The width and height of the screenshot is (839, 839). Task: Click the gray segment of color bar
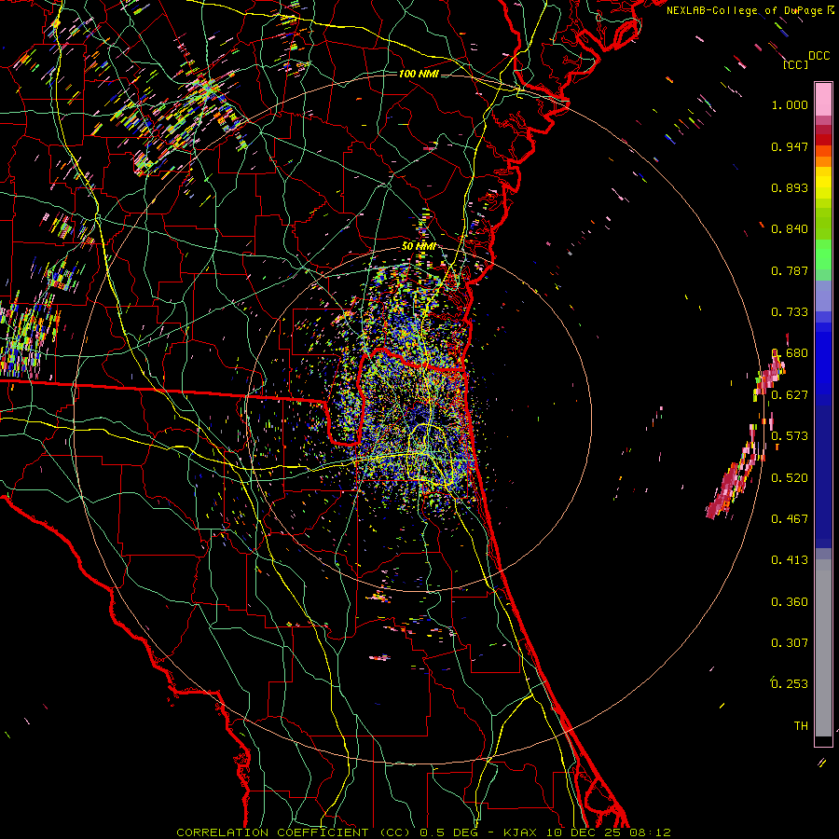click(823, 648)
